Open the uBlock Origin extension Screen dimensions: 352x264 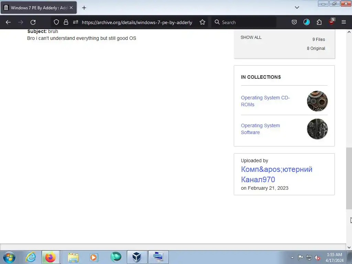[x=332, y=22]
